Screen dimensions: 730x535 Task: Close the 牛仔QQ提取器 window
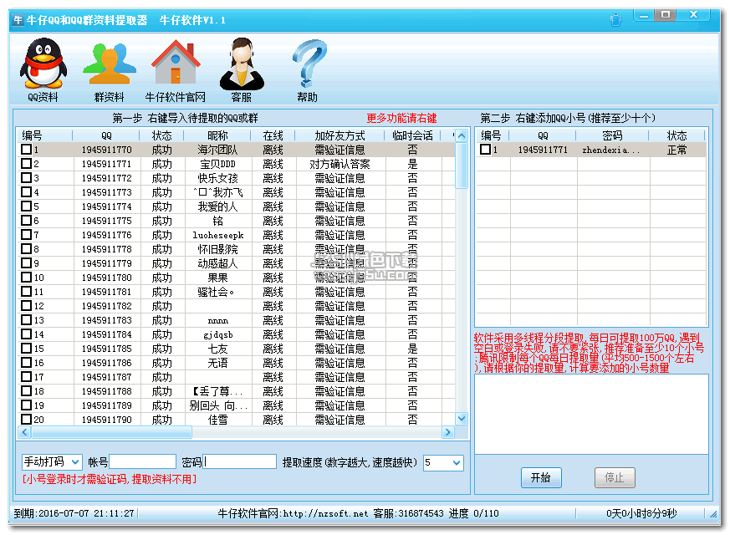click(693, 15)
